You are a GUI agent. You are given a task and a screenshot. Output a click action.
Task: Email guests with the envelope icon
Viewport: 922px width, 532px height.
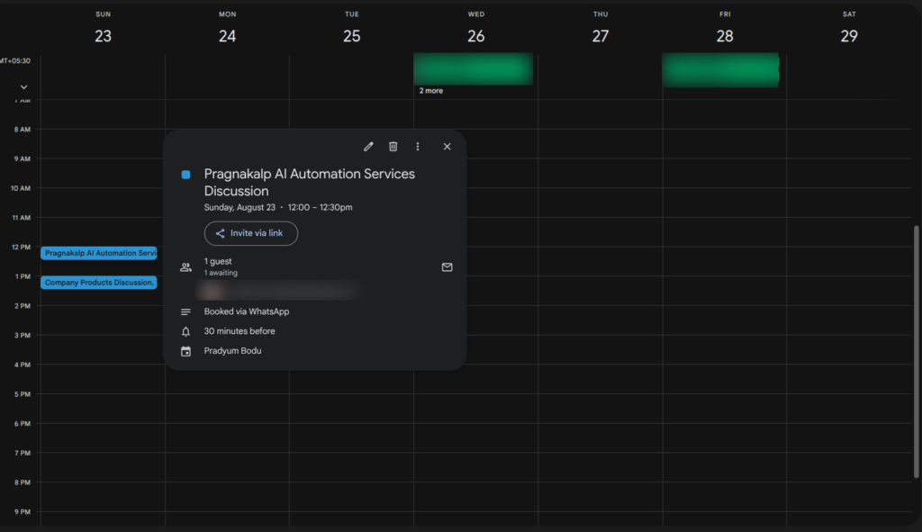(447, 266)
